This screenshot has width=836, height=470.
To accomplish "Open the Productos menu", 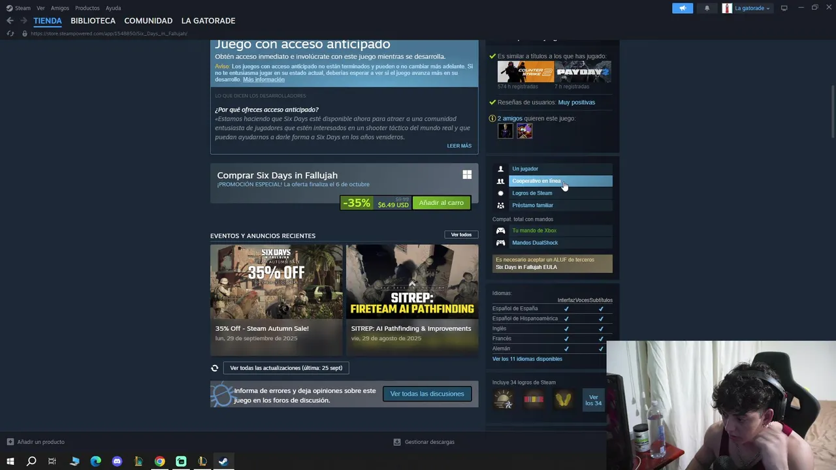I will pos(87,8).
